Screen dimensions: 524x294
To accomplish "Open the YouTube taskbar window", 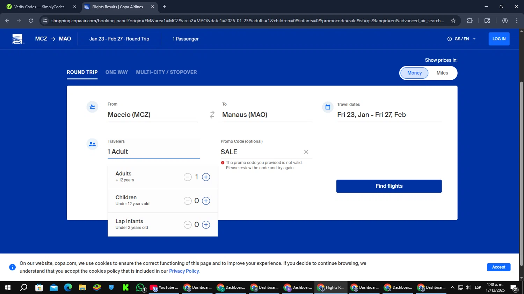I will point(164,287).
